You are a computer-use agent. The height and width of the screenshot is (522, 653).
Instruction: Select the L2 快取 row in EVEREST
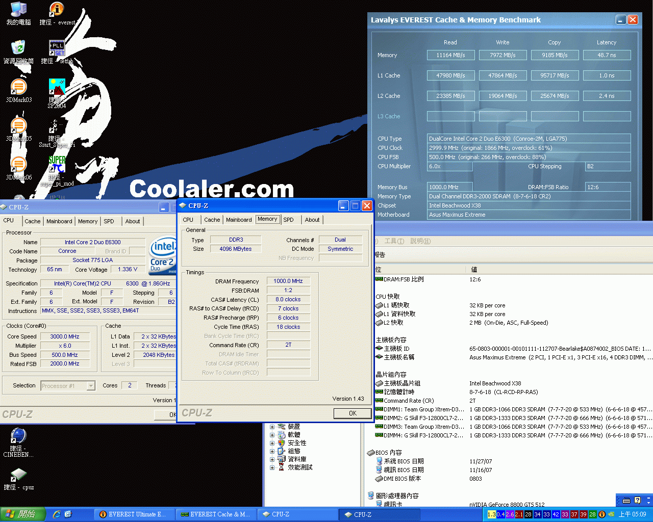(513, 323)
